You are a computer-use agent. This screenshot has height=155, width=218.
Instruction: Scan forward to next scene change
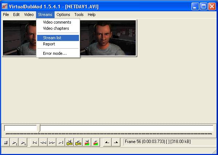pyautogui.click(x=95, y=142)
